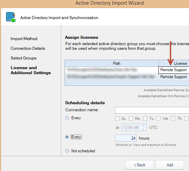189x171 pixels.
Task: Go to Import Method step
Action: click(24, 39)
